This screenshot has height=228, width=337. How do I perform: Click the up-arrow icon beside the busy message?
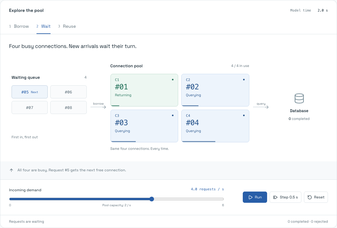12,170
